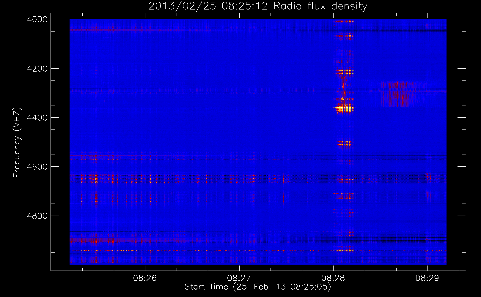Select the 4600 frequency tick label

(x=37, y=167)
